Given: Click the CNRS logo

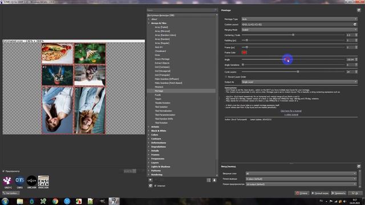Looking at the screenshot, I should pos(20,181).
